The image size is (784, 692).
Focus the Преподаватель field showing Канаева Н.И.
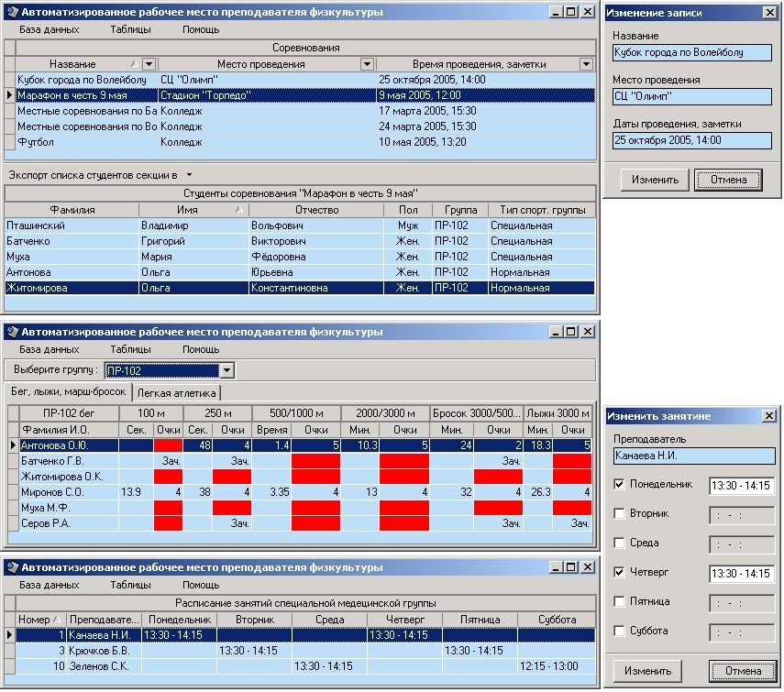pyautogui.click(x=694, y=456)
